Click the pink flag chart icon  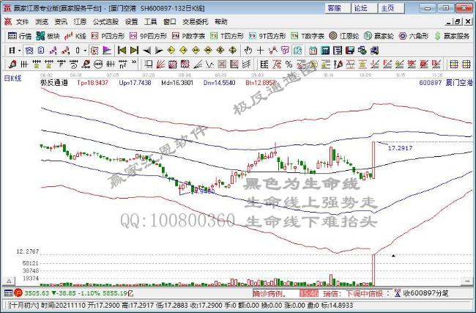click(107, 51)
